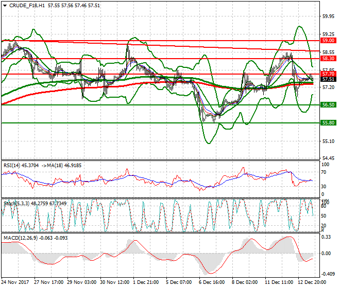Click the black 57.51 current price label

(328, 79)
